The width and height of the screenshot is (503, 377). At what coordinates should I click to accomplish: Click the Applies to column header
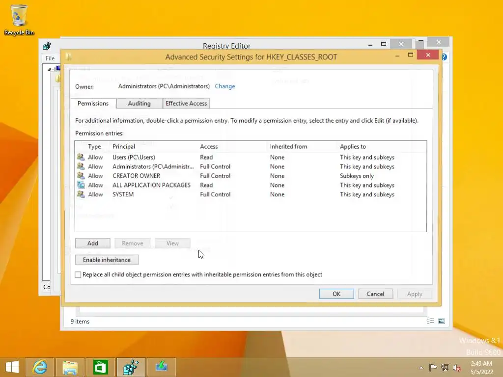tap(353, 146)
